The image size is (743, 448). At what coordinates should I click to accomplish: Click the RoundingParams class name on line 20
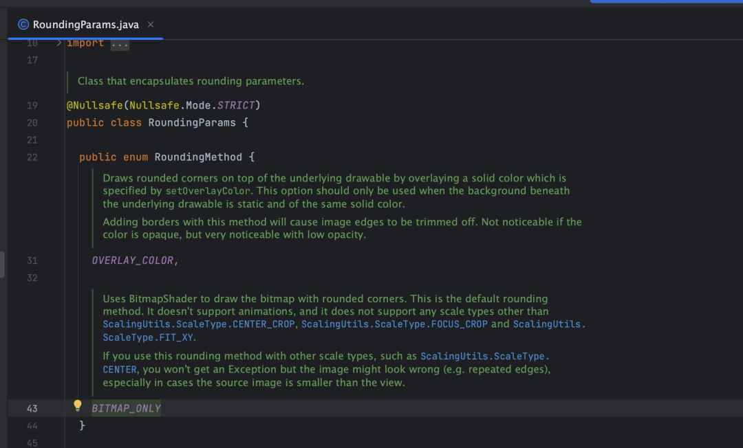192,123
